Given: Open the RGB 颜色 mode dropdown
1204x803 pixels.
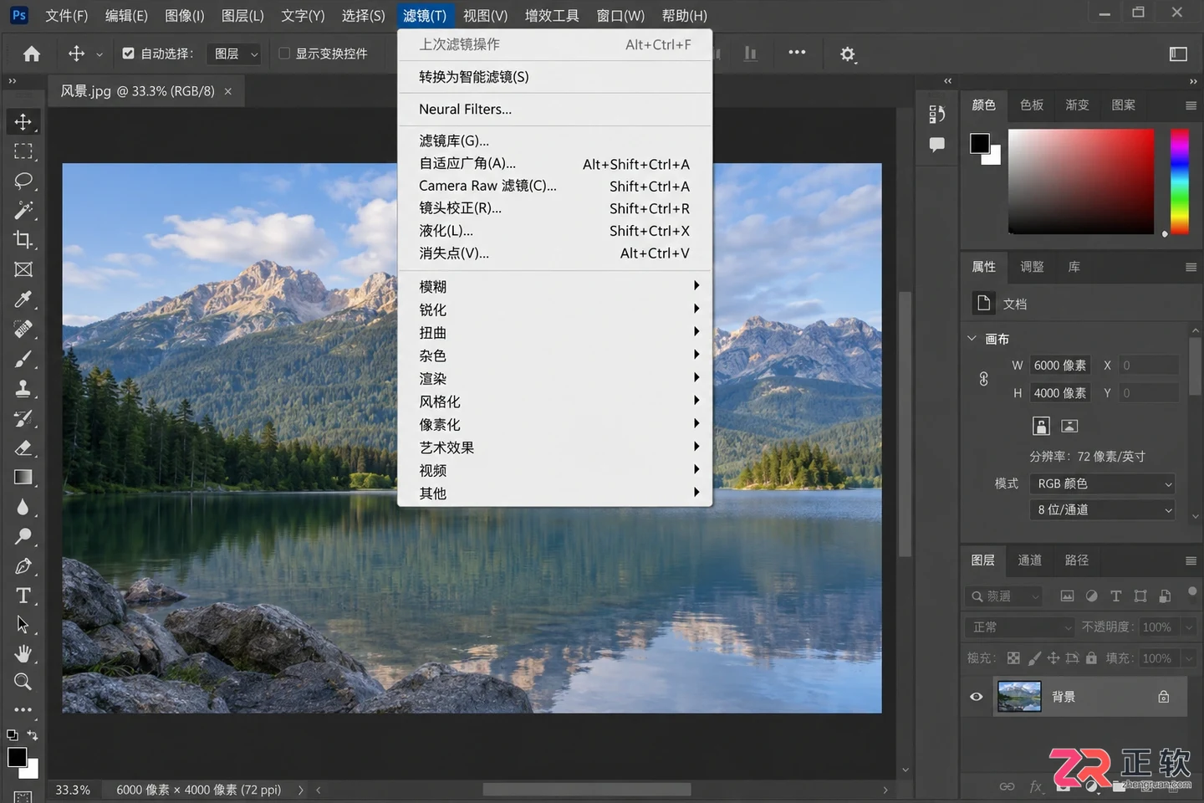Looking at the screenshot, I should click(x=1103, y=483).
